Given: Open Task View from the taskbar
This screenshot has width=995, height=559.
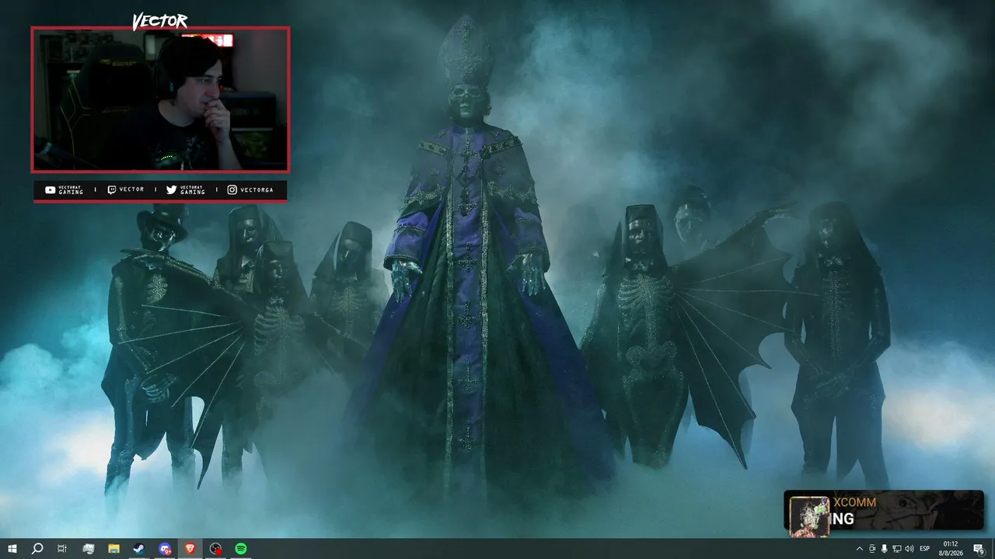Looking at the screenshot, I should pos(62,549).
